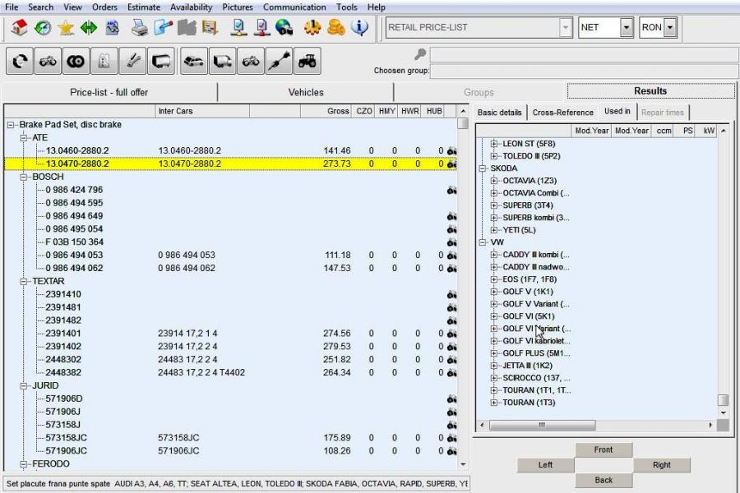Switch to the Cross-Reference tab
Image resolution: width=740 pixels, height=493 pixels.
tap(562, 113)
